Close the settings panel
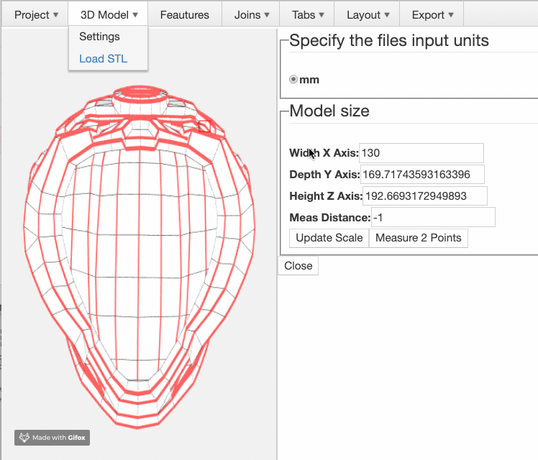 (298, 266)
